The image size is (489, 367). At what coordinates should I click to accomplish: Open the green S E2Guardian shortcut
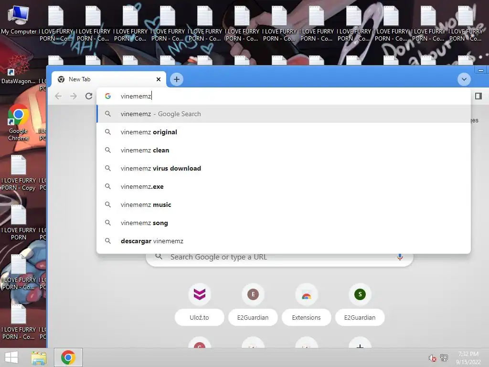pos(360,294)
